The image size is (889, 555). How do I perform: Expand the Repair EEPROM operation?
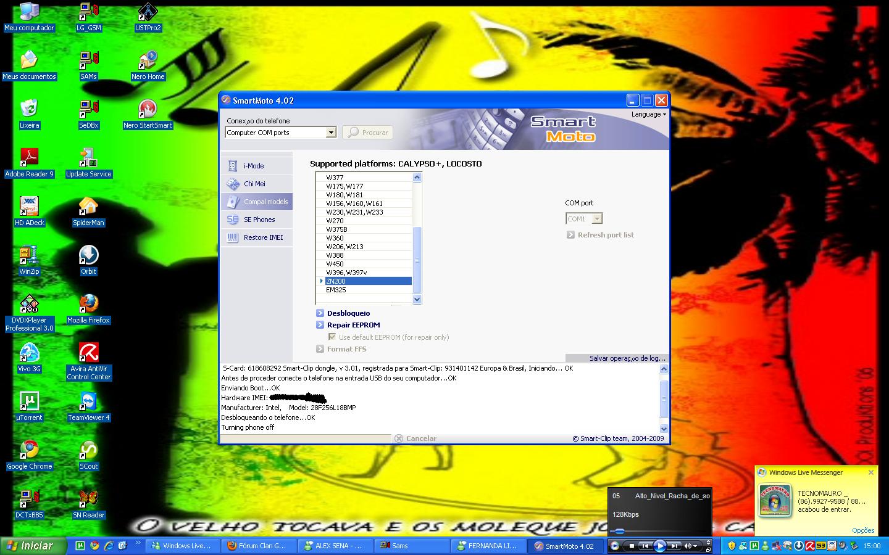coord(348,325)
